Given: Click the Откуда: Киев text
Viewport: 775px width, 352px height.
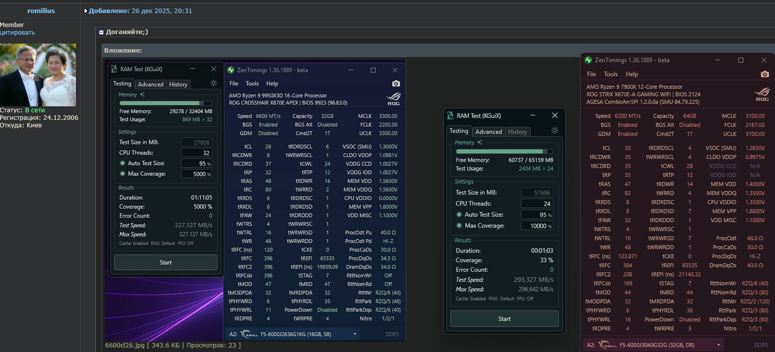Looking at the screenshot, I should click(x=21, y=125).
